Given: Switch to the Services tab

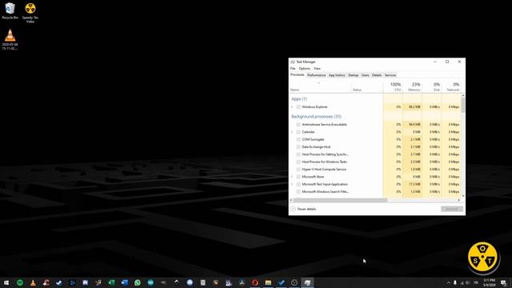Looking at the screenshot, I should coord(390,75).
